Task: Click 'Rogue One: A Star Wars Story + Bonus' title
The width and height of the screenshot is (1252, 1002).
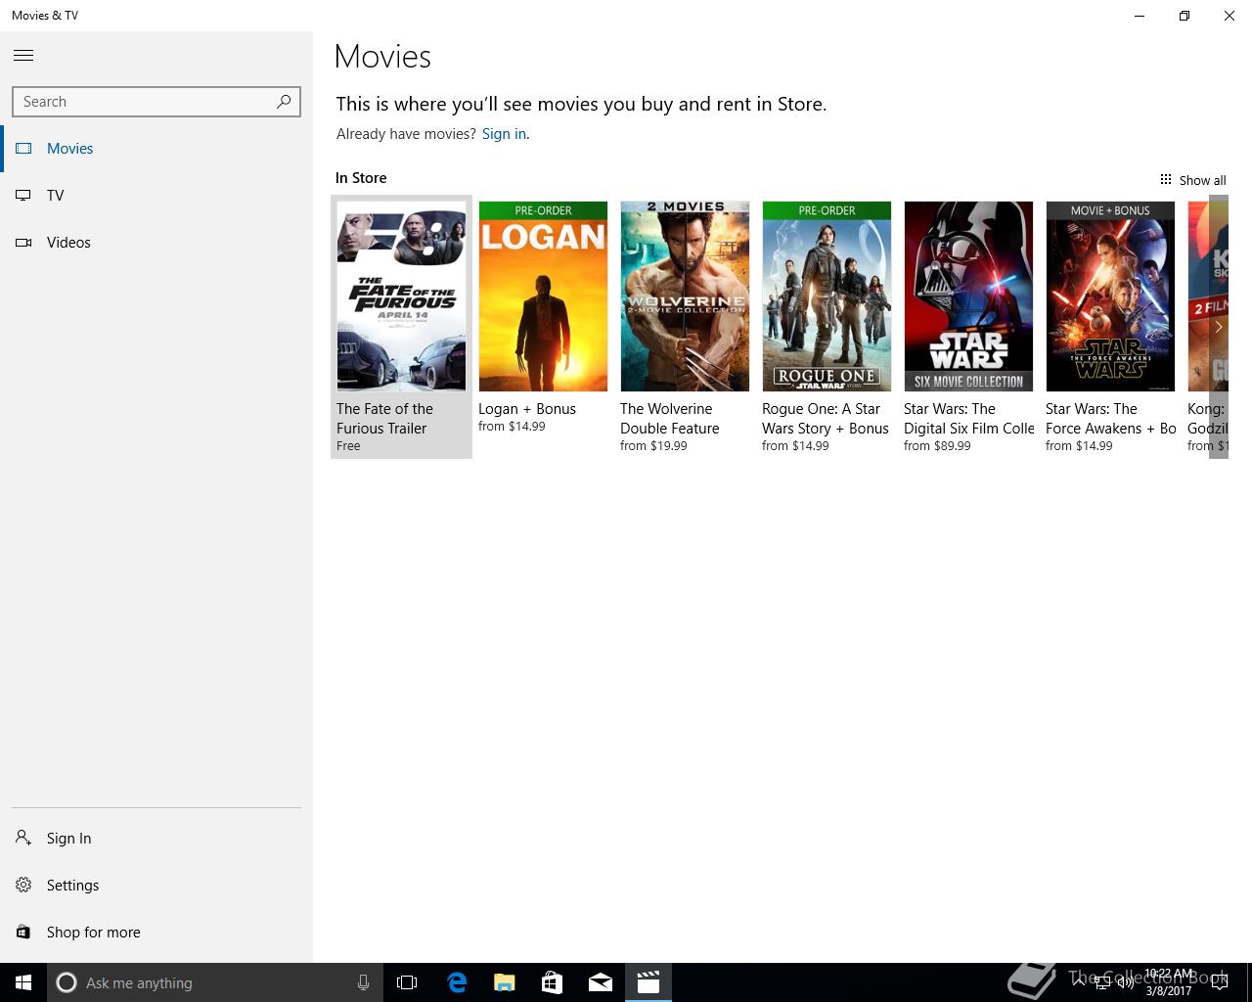Action: pos(826,419)
